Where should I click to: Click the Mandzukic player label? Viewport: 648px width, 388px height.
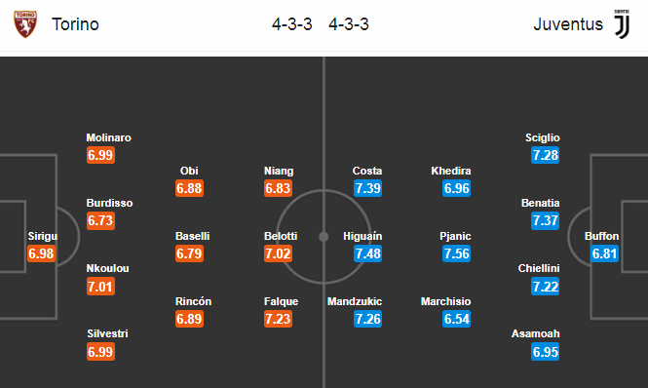(355, 301)
